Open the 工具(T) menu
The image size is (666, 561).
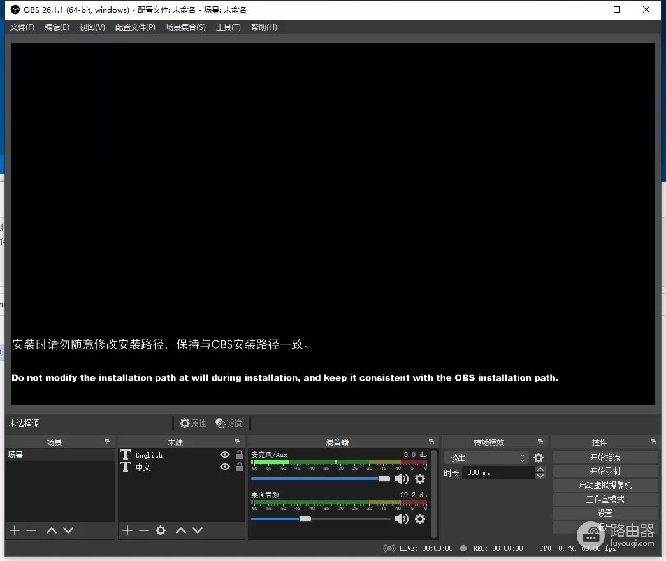[x=228, y=27]
